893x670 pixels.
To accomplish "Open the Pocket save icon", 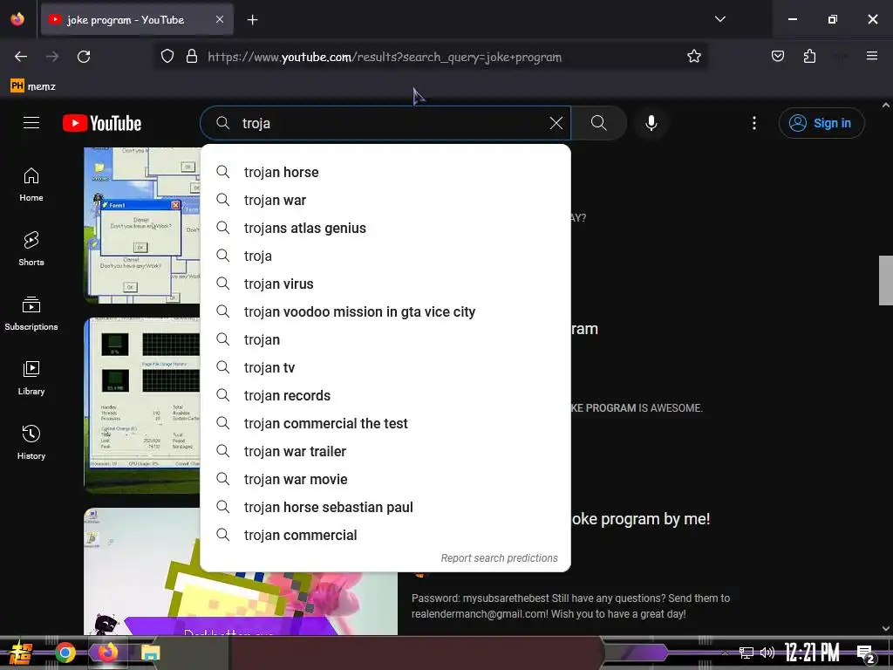I will (777, 57).
